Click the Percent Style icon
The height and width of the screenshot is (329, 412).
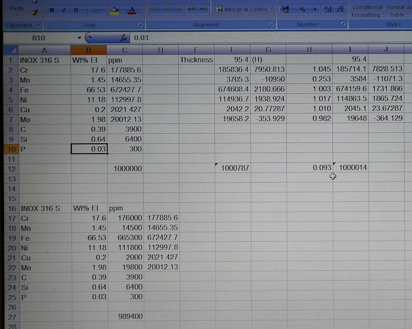[302, 10]
